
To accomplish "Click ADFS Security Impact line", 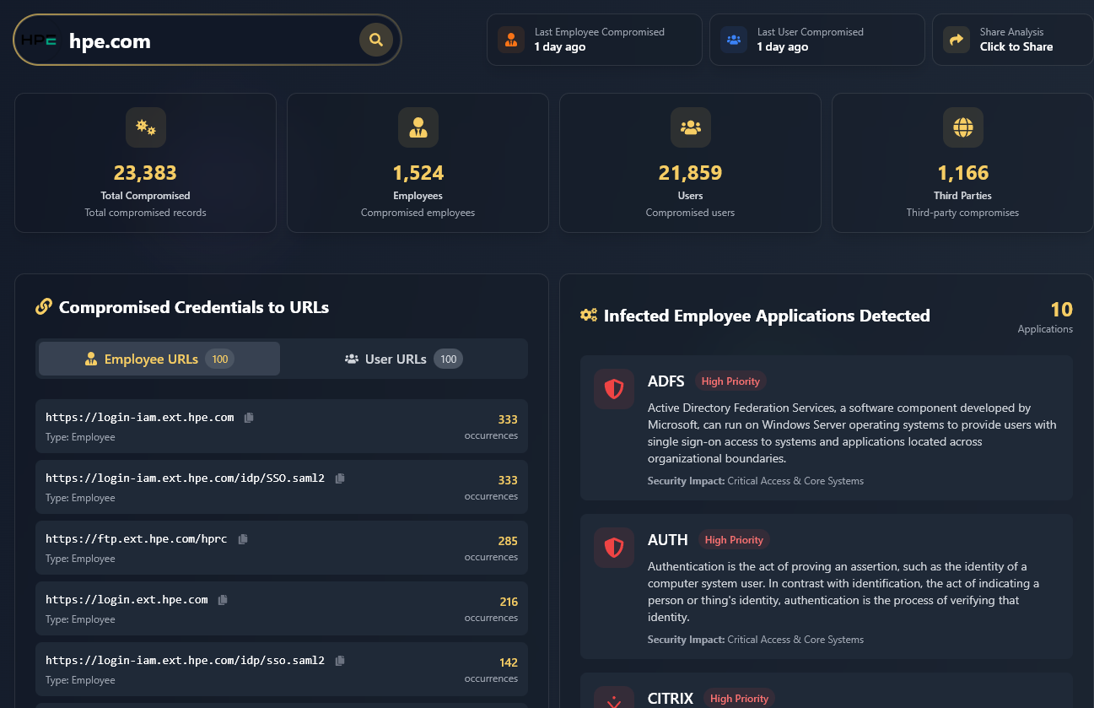I will point(756,481).
